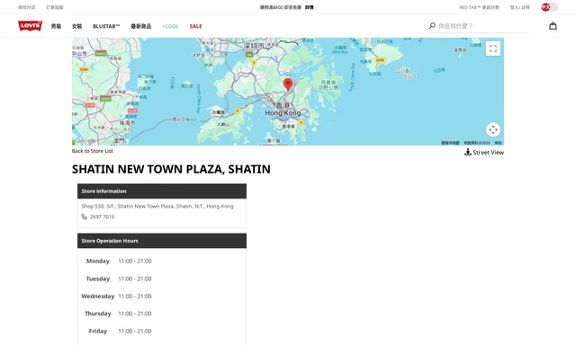This screenshot has height=345, width=576.
Task: Toggle map fullscreen view
Action: pos(493,49)
